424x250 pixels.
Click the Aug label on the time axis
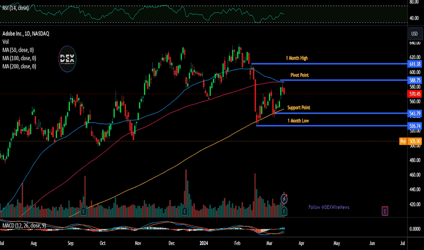tap(34, 243)
